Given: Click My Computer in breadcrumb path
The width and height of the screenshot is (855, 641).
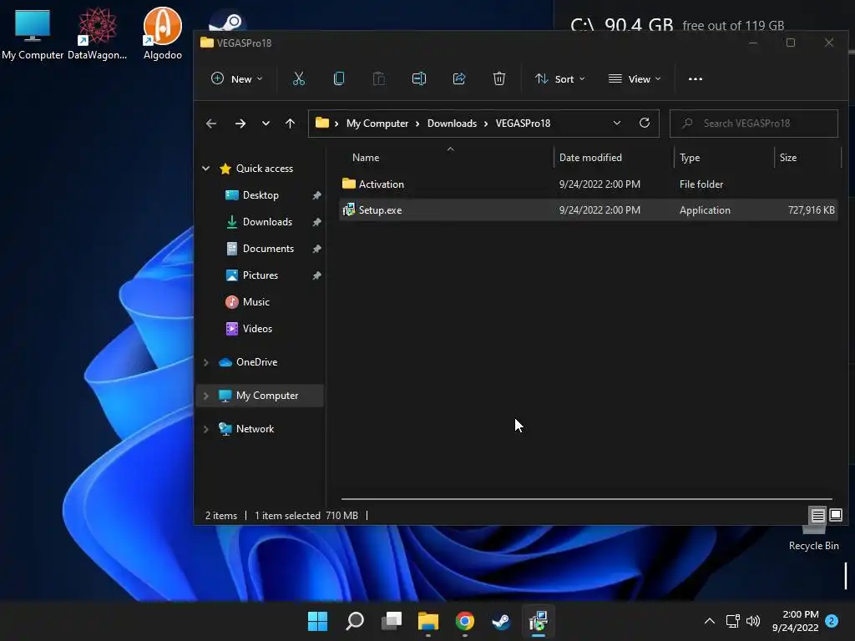Looking at the screenshot, I should click(377, 124).
